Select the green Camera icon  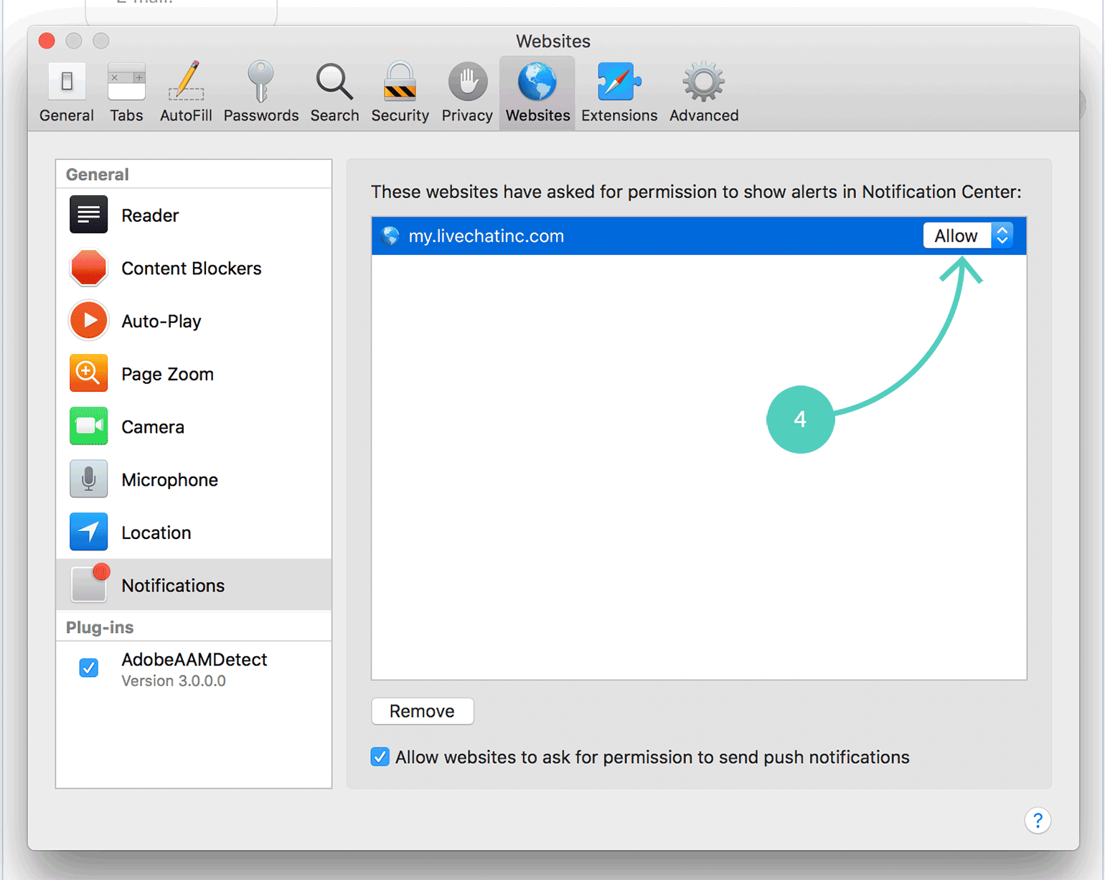(88, 426)
